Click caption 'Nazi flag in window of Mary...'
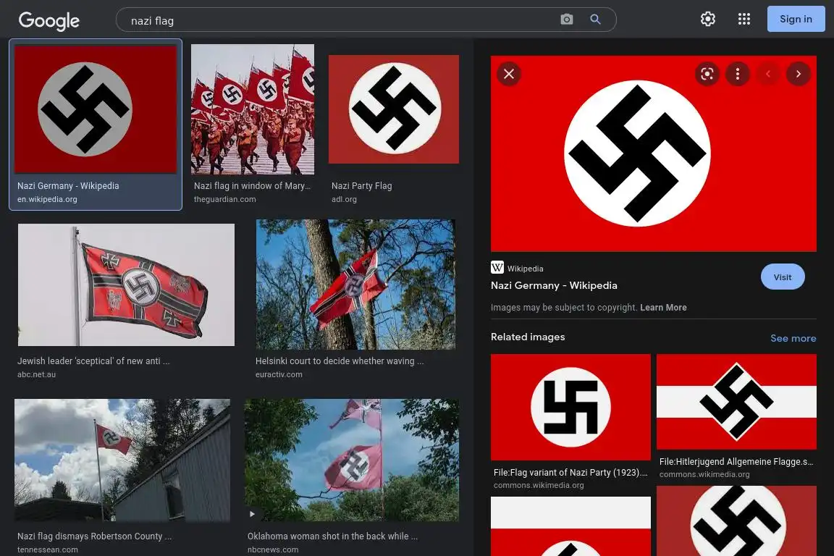834x556 pixels. point(252,185)
